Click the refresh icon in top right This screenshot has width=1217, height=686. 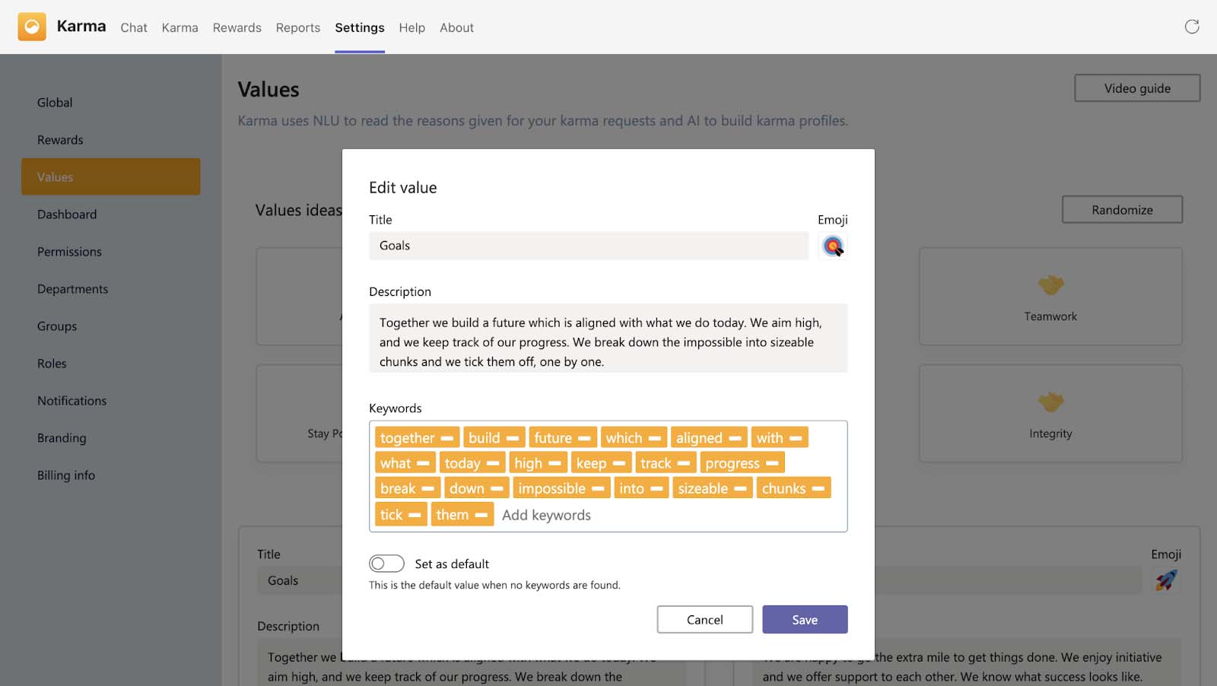click(1191, 27)
